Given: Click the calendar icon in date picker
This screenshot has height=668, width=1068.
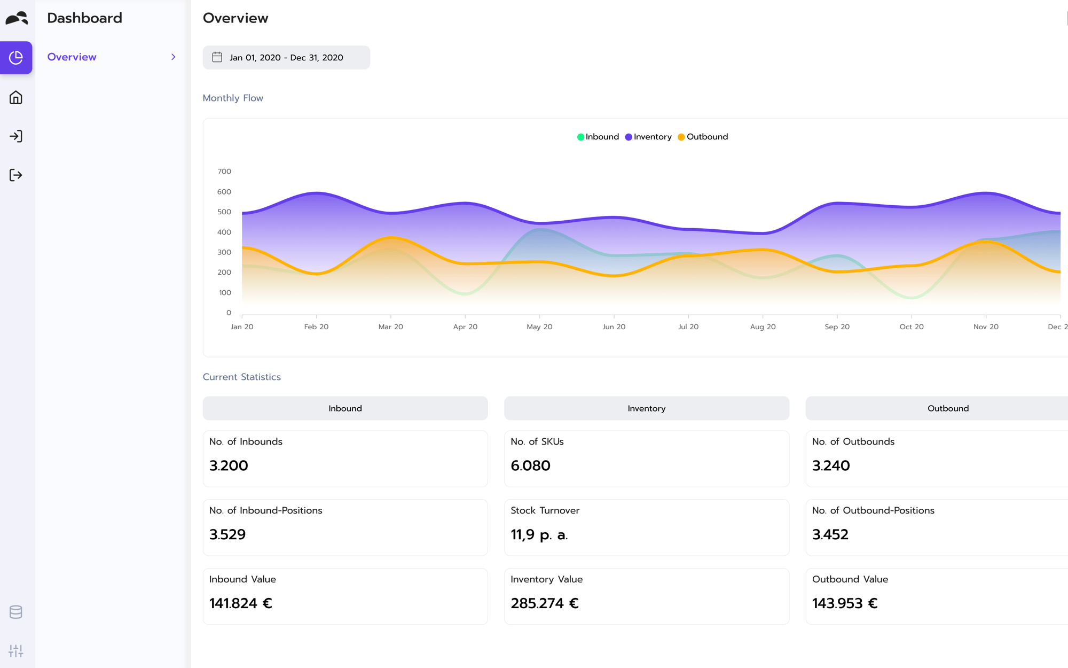Looking at the screenshot, I should [217, 57].
